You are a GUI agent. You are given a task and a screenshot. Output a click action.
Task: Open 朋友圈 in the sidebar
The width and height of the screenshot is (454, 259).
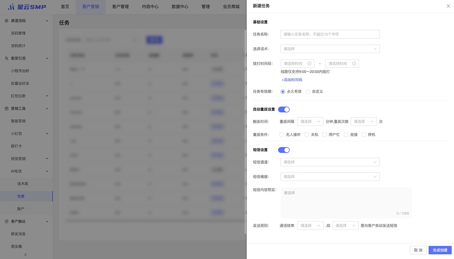coord(16,246)
